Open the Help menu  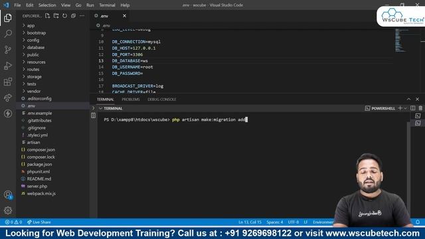click(125, 5)
